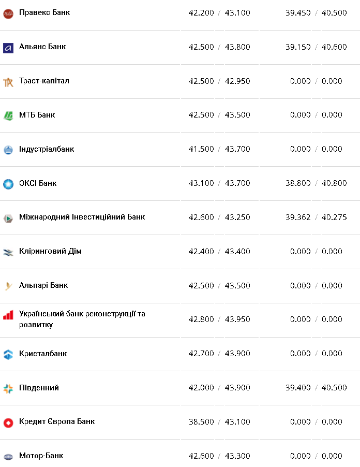Open the Міжнародний Інвестиційний Банк link
The width and height of the screenshot is (360, 467).
(82, 217)
